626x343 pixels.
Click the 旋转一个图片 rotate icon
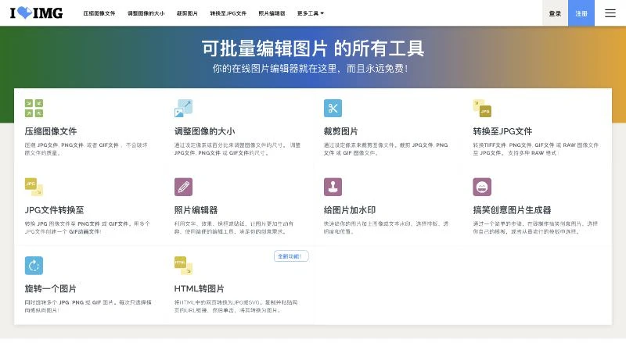[x=34, y=265]
